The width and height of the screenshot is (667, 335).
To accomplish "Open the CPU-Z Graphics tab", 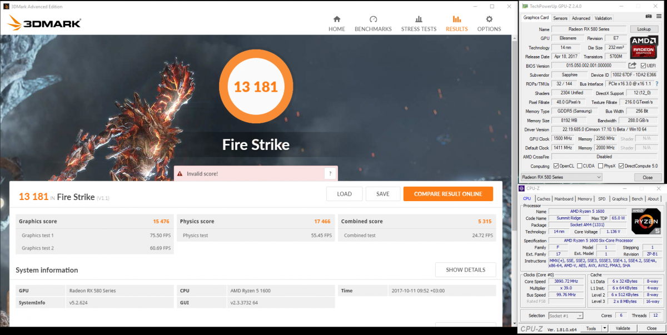I will click(619, 198).
